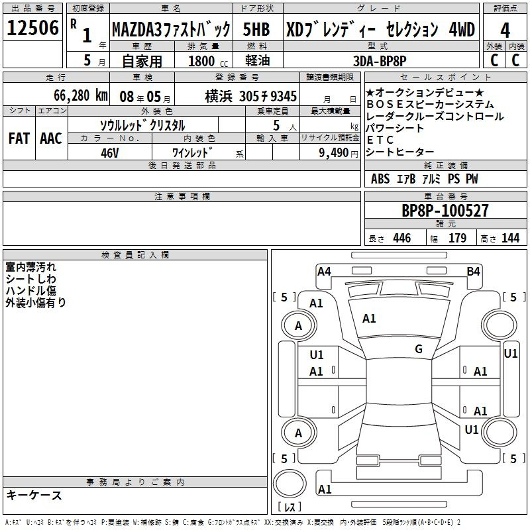This screenshot has height=530, width=530.
Task: Click the 譲渡書類期限 header
Action: 330,78
